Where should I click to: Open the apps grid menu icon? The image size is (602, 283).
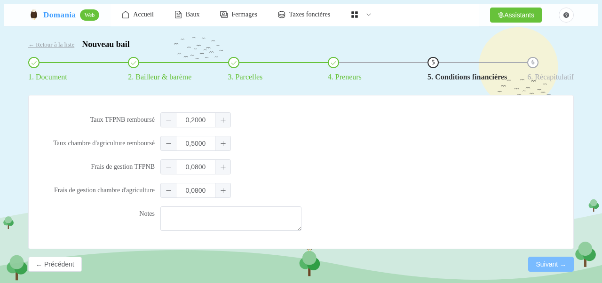[x=355, y=15]
